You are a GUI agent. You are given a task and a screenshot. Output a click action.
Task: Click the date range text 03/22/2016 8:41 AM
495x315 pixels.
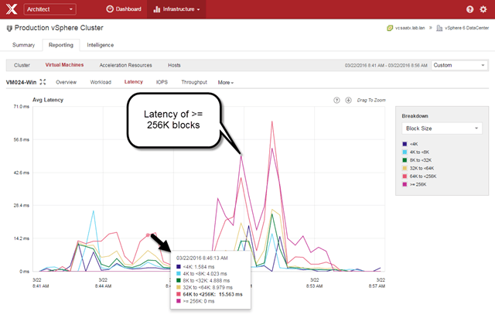pyautogui.click(x=386, y=66)
